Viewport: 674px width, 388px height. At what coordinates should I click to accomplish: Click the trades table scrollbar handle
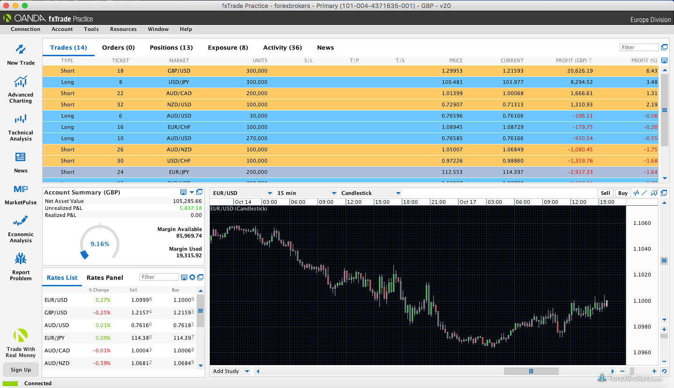[x=664, y=110]
